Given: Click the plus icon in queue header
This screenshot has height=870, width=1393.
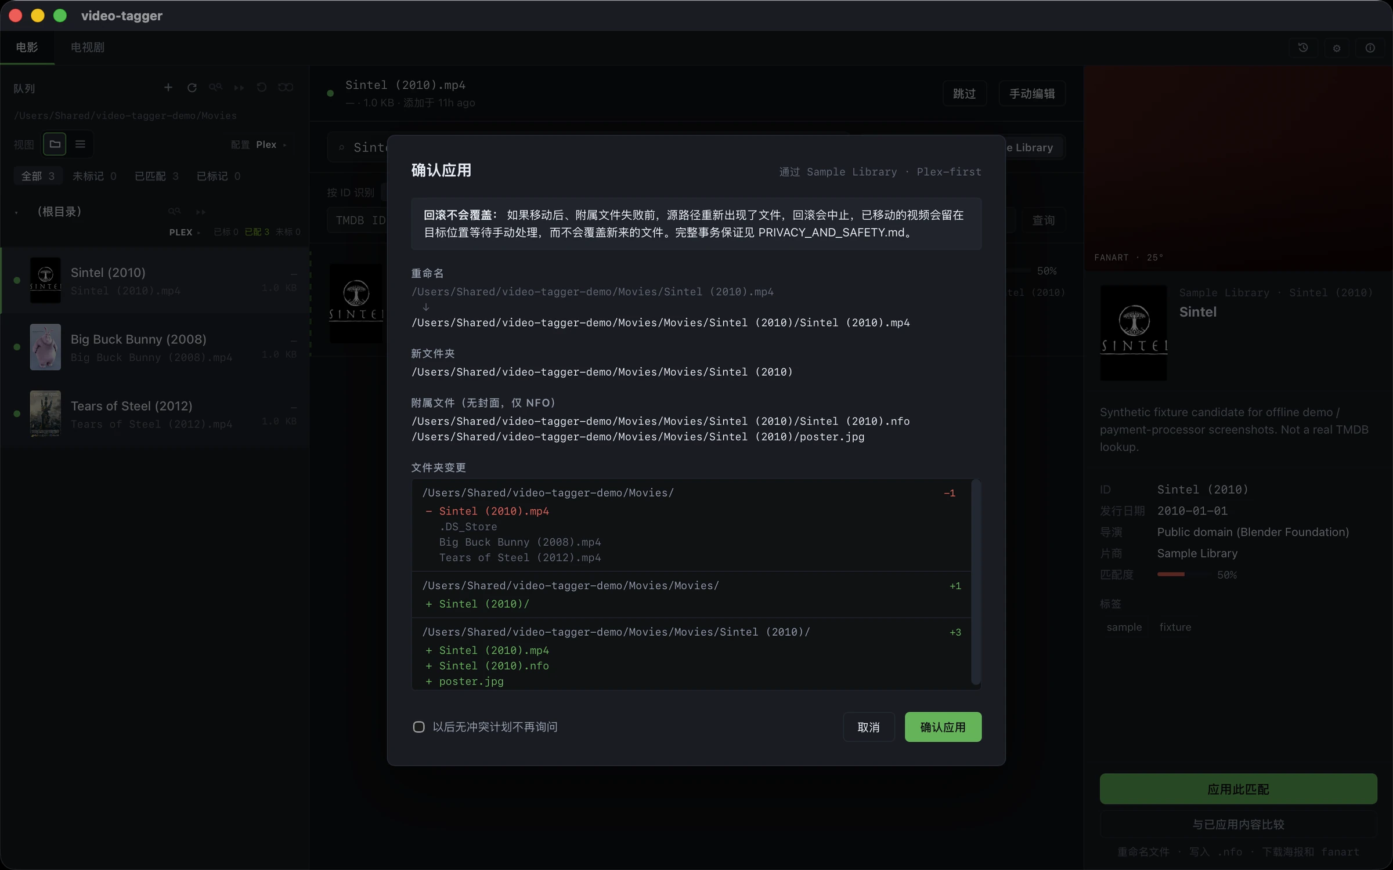Looking at the screenshot, I should [x=168, y=88].
